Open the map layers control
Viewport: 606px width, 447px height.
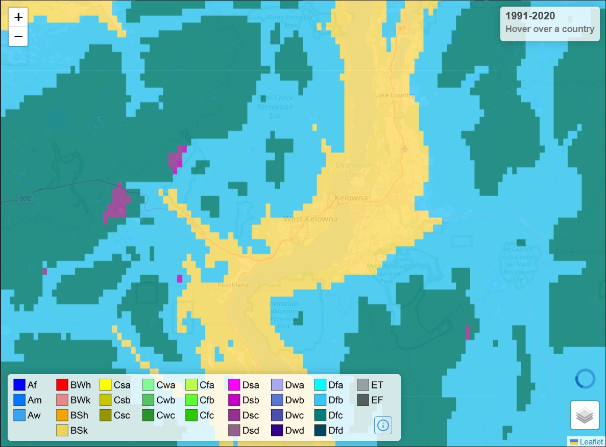[x=585, y=415]
